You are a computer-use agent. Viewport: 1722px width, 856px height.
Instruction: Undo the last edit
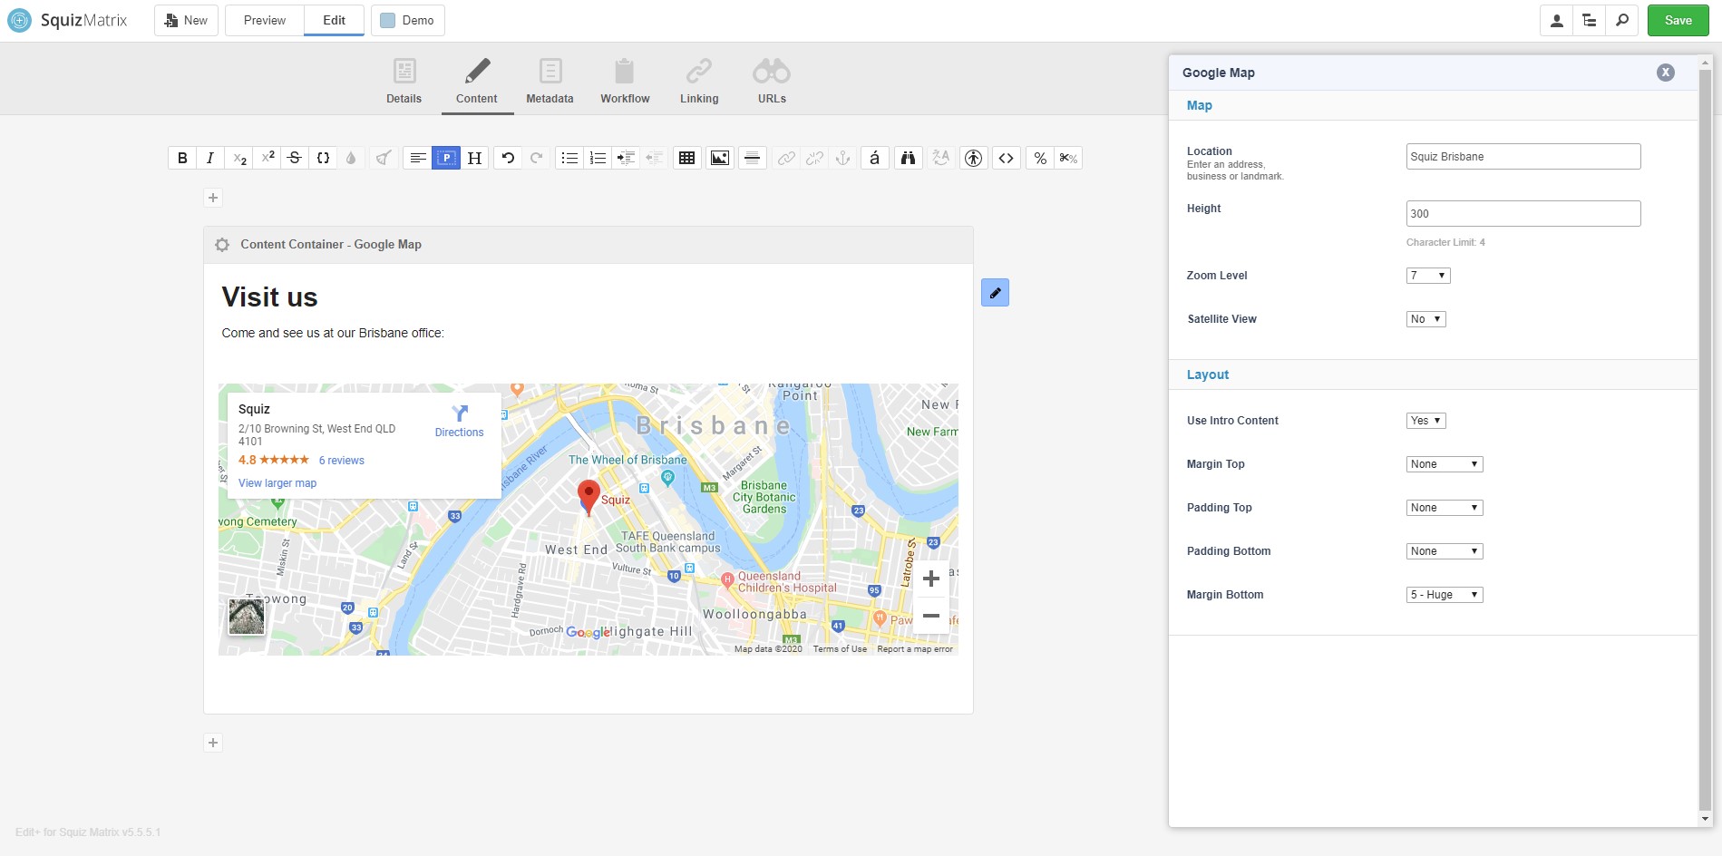click(x=508, y=158)
